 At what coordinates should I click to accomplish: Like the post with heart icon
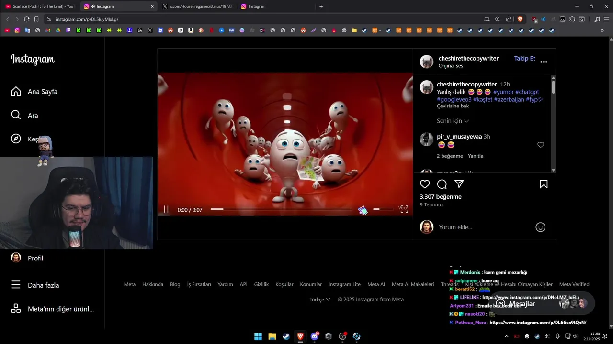[x=425, y=184]
